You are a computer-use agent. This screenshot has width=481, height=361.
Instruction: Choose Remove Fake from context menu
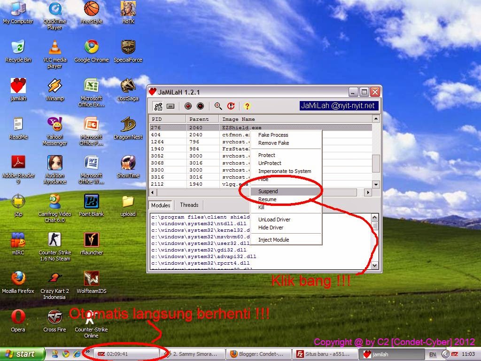point(286,143)
